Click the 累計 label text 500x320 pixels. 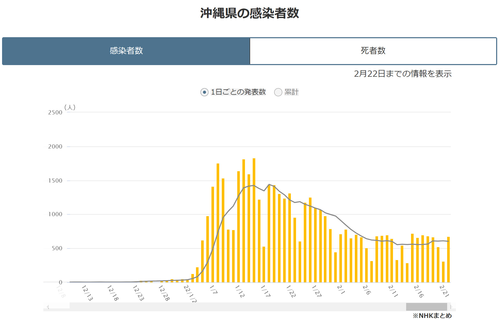coord(291,92)
